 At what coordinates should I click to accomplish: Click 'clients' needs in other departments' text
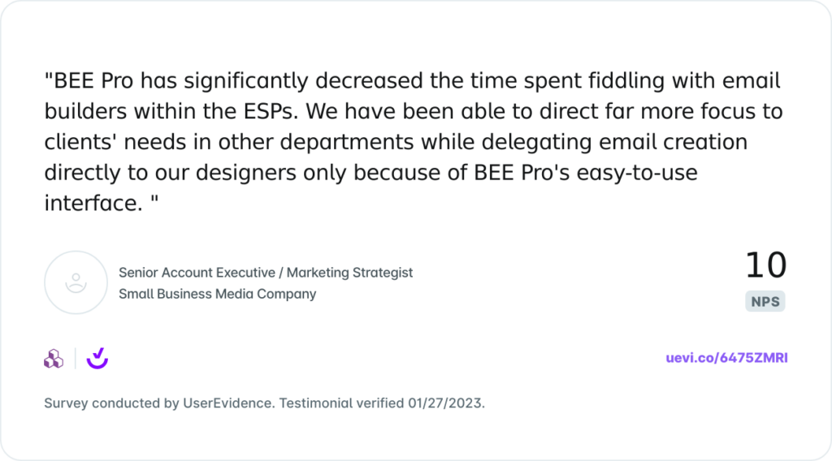(228, 142)
